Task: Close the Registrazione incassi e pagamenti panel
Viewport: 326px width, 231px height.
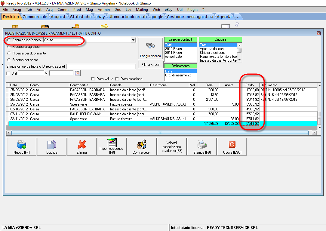Action: 318,33
